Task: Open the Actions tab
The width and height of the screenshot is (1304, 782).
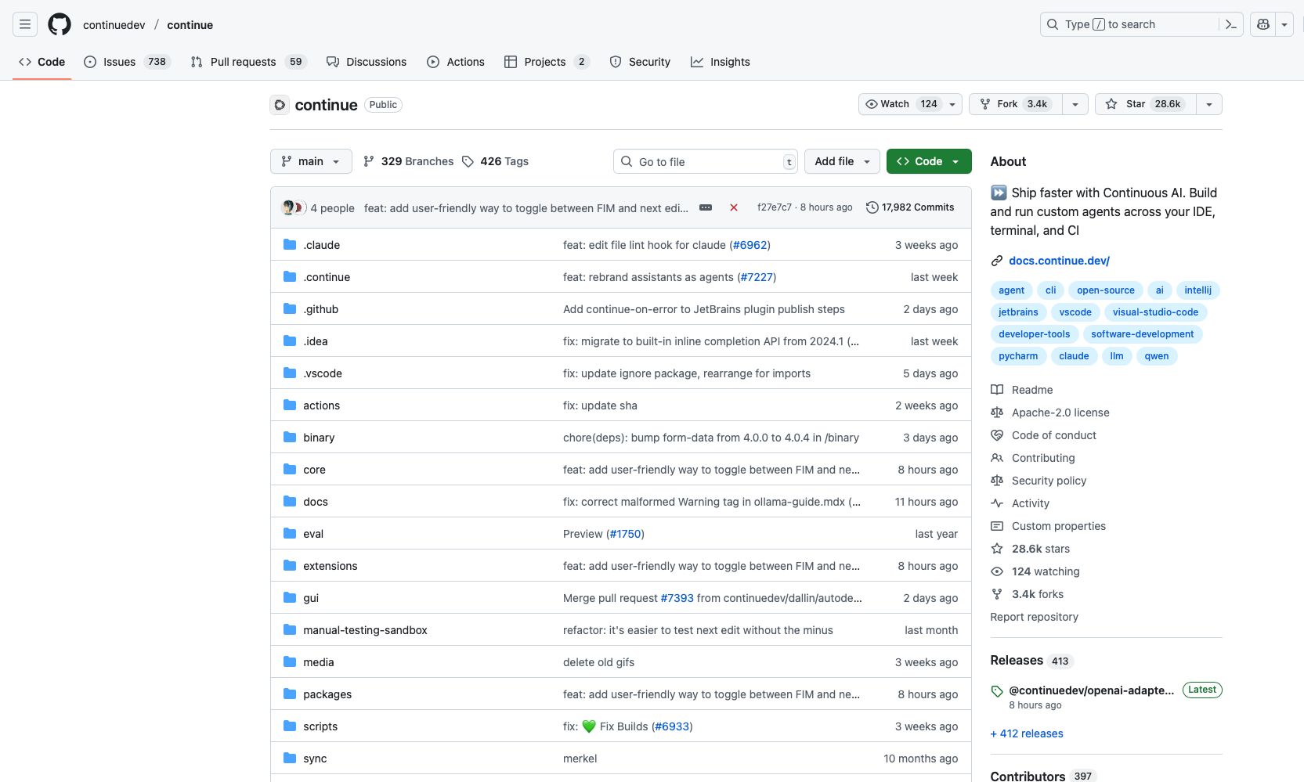Action: [456, 62]
